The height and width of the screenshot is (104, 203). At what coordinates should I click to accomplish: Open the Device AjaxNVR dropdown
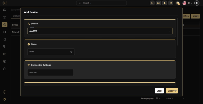coord(100,31)
